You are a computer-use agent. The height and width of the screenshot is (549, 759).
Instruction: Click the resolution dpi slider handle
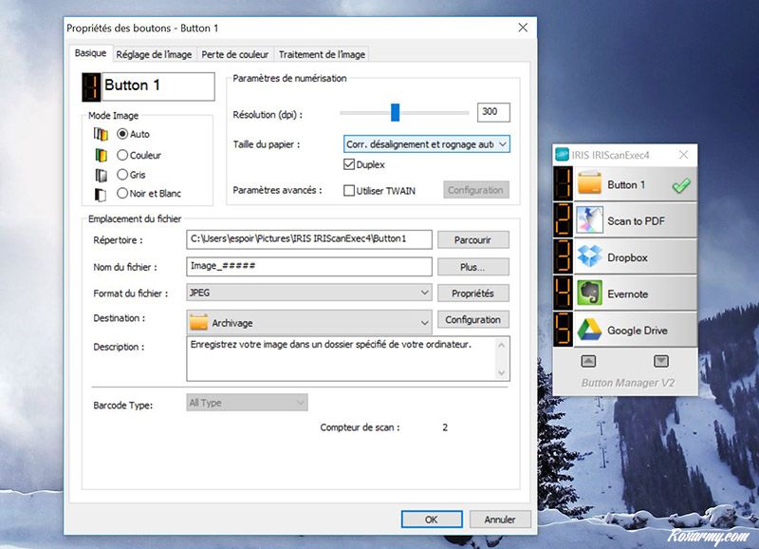pyautogui.click(x=395, y=113)
